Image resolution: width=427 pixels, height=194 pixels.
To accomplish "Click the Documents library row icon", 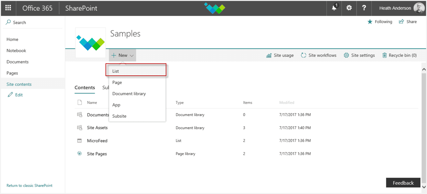I will point(80,115).
